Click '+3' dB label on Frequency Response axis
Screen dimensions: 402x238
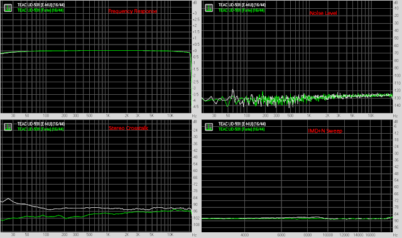(x=195, y=13)
